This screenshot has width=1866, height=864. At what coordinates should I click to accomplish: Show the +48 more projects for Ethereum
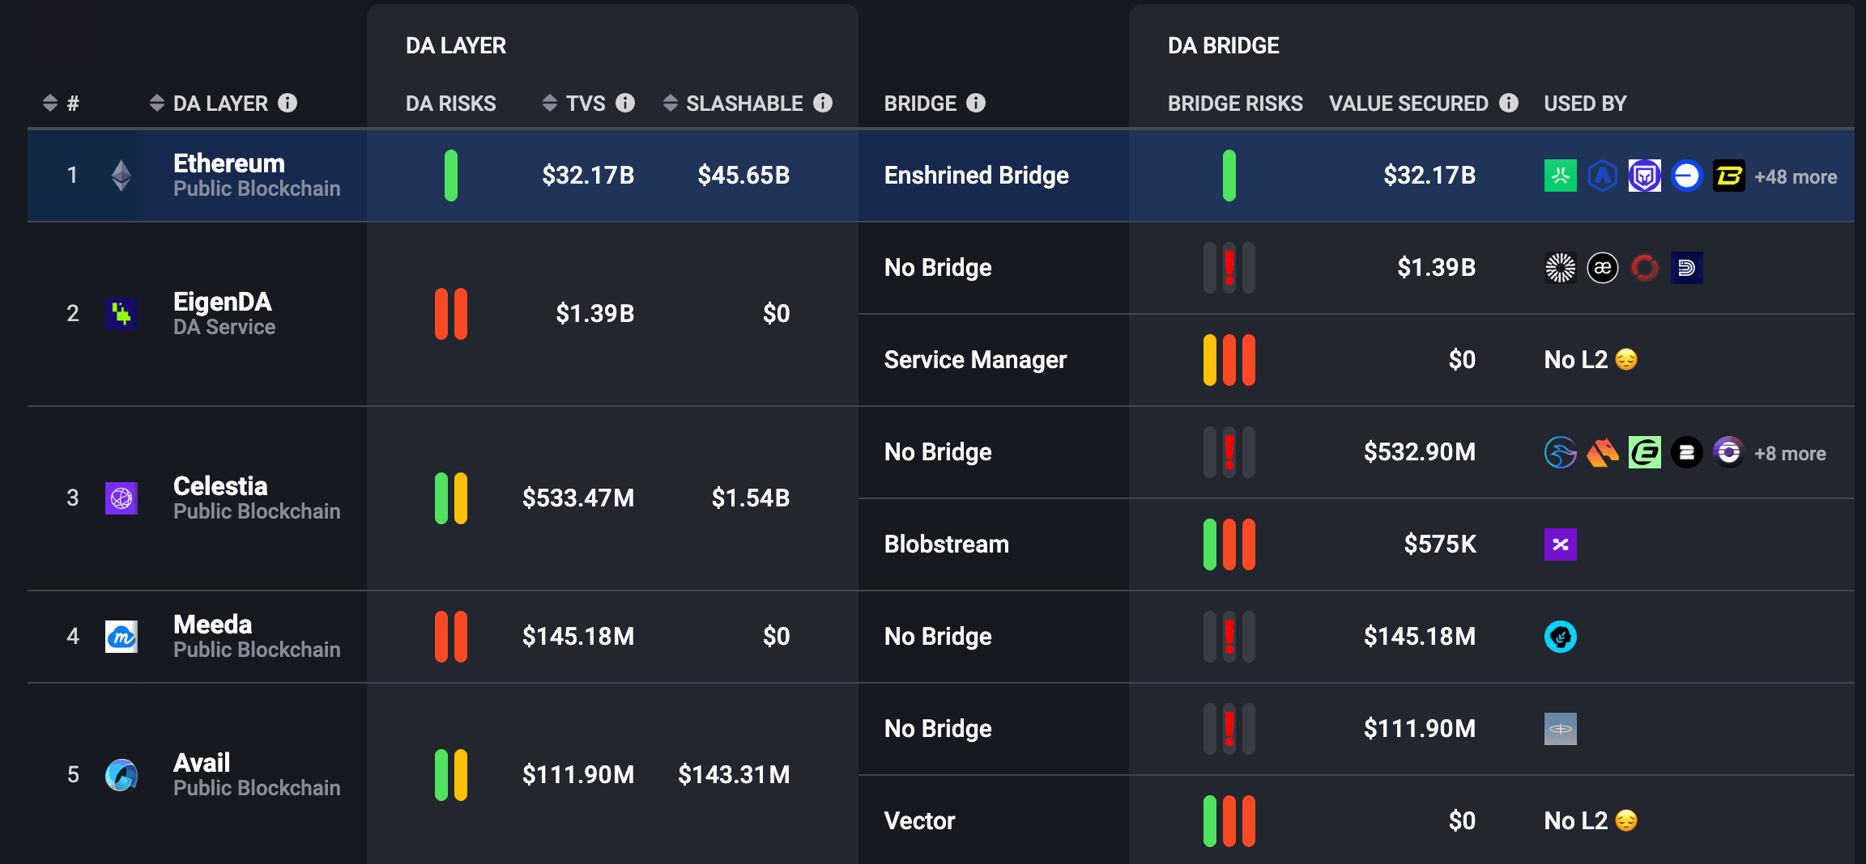point(1796,177)
